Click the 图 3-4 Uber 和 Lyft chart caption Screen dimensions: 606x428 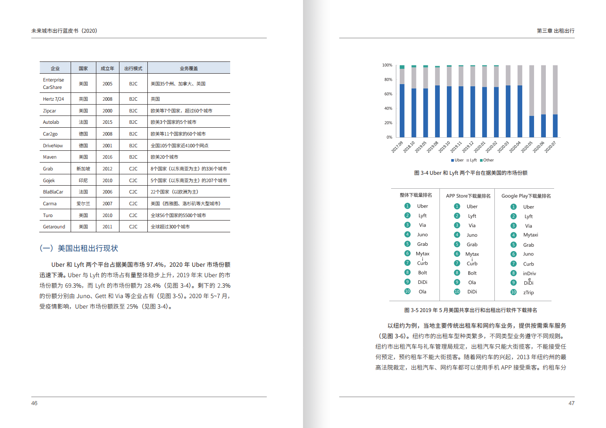[471, 173]
